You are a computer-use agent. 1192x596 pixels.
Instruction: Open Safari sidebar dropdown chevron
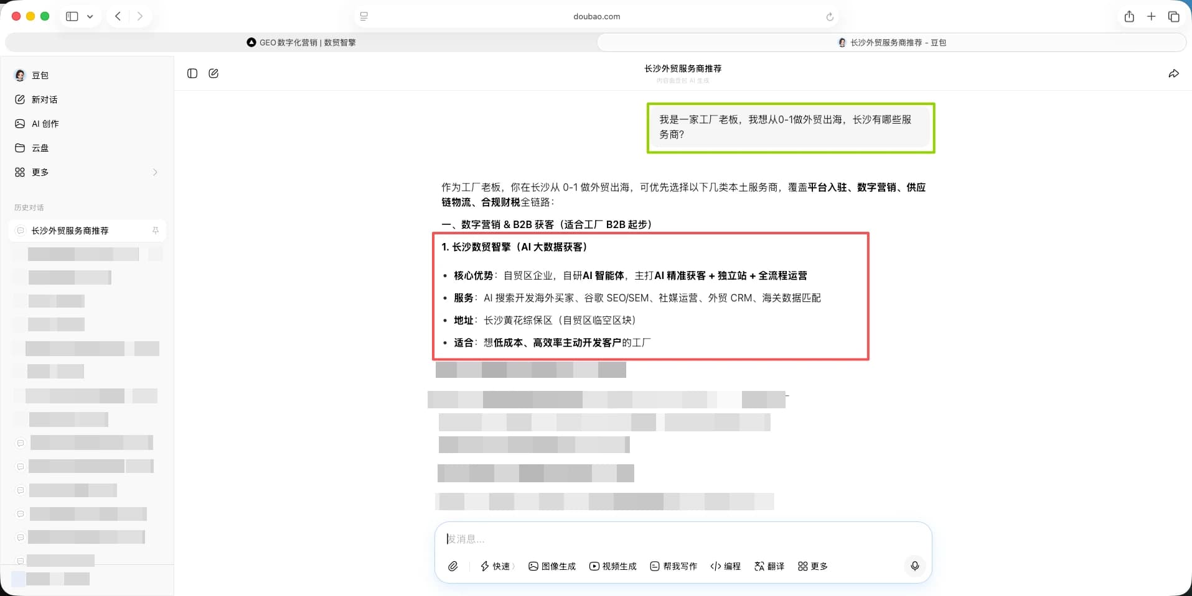pyautogui.click(x=90, y=17)
